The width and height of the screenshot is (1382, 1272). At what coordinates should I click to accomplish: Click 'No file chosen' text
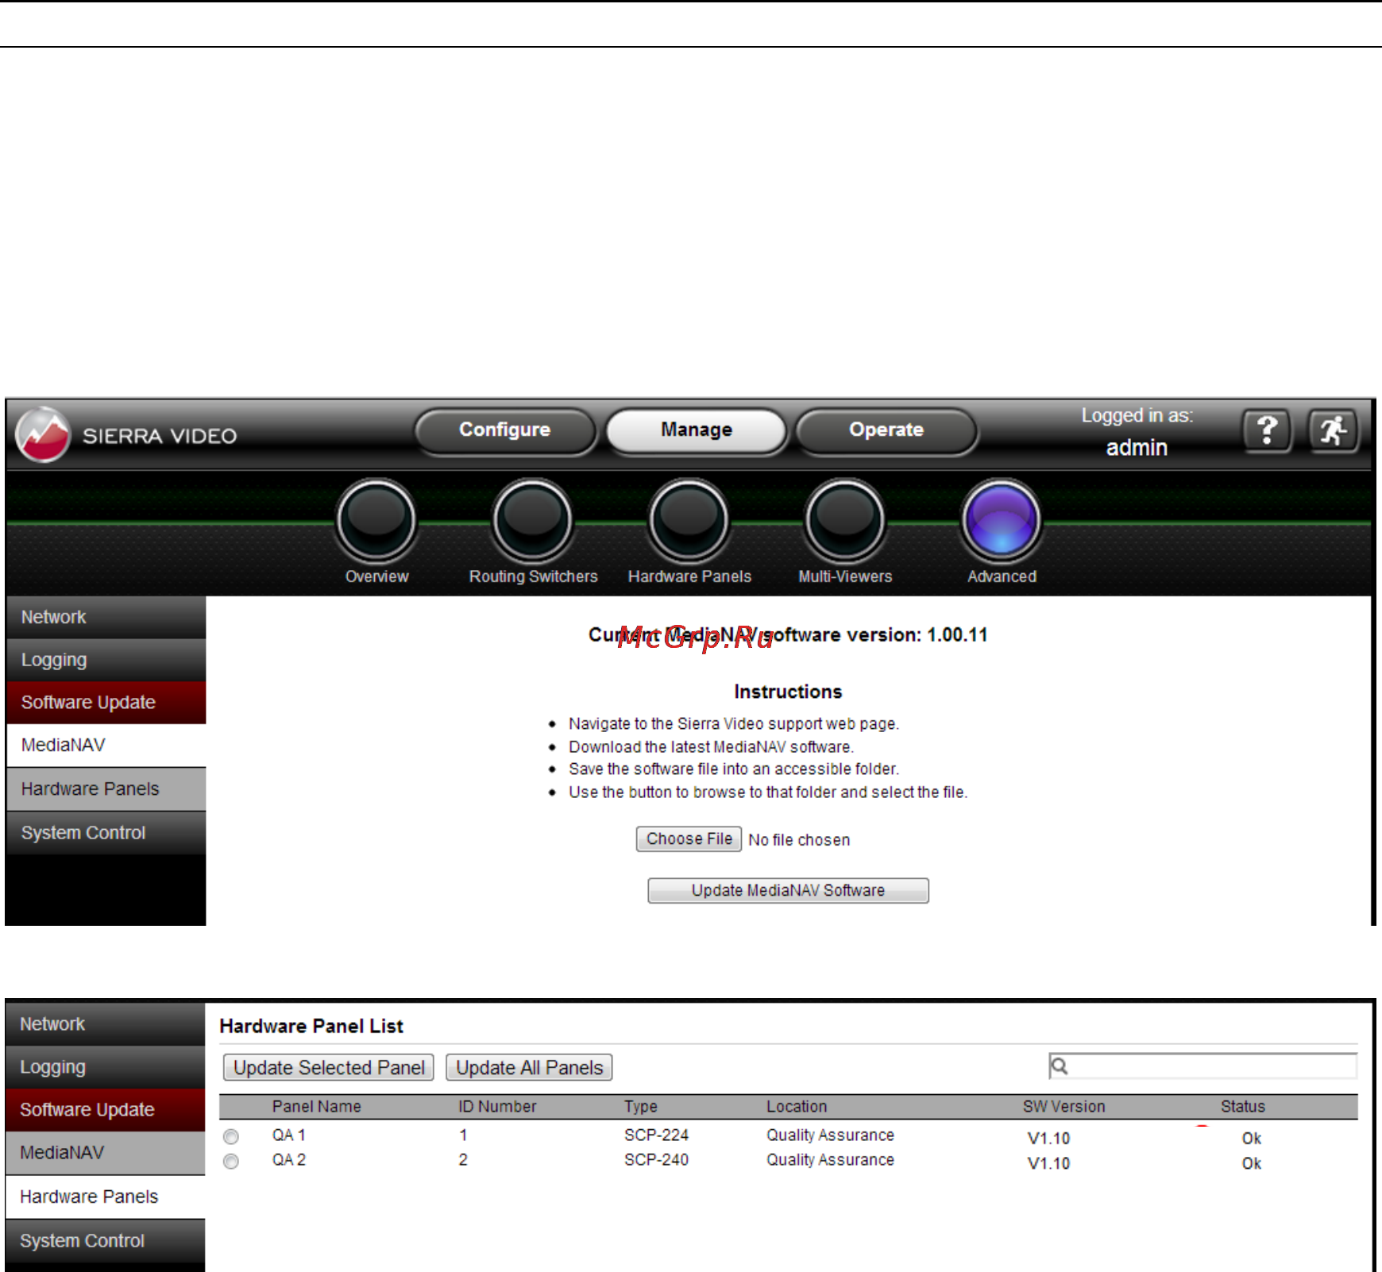point(799,840)
